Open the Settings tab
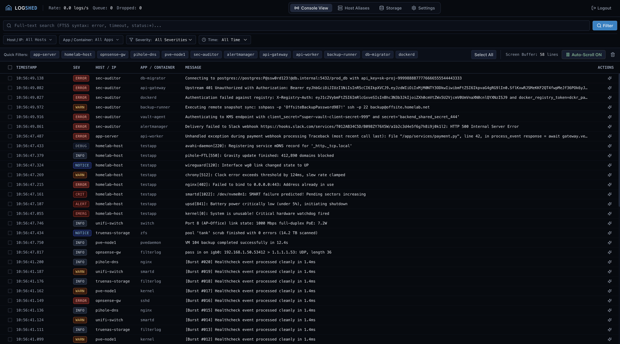 [x=423, y=8]
